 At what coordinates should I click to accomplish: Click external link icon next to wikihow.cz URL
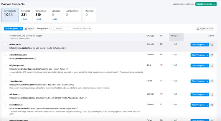86,98
